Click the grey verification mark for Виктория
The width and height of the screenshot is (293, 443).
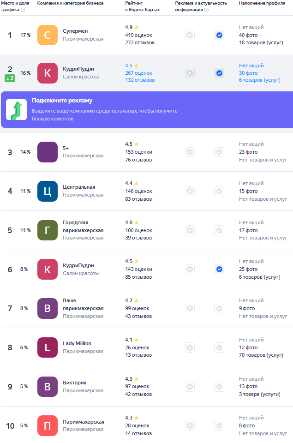tap(219, 387)
